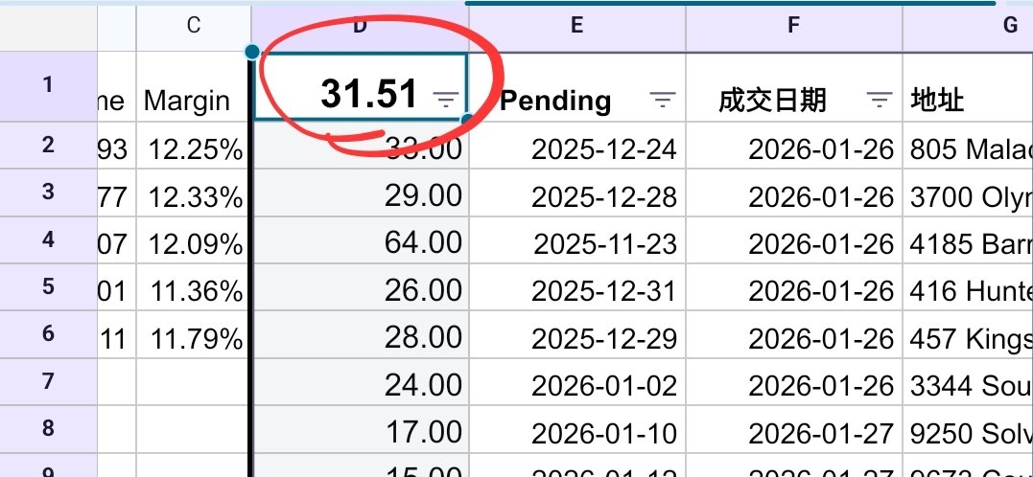Select address cell starting 805 Mala
Image resolution: width=1033 pixels, height=477 pixels.
(968, 146)
